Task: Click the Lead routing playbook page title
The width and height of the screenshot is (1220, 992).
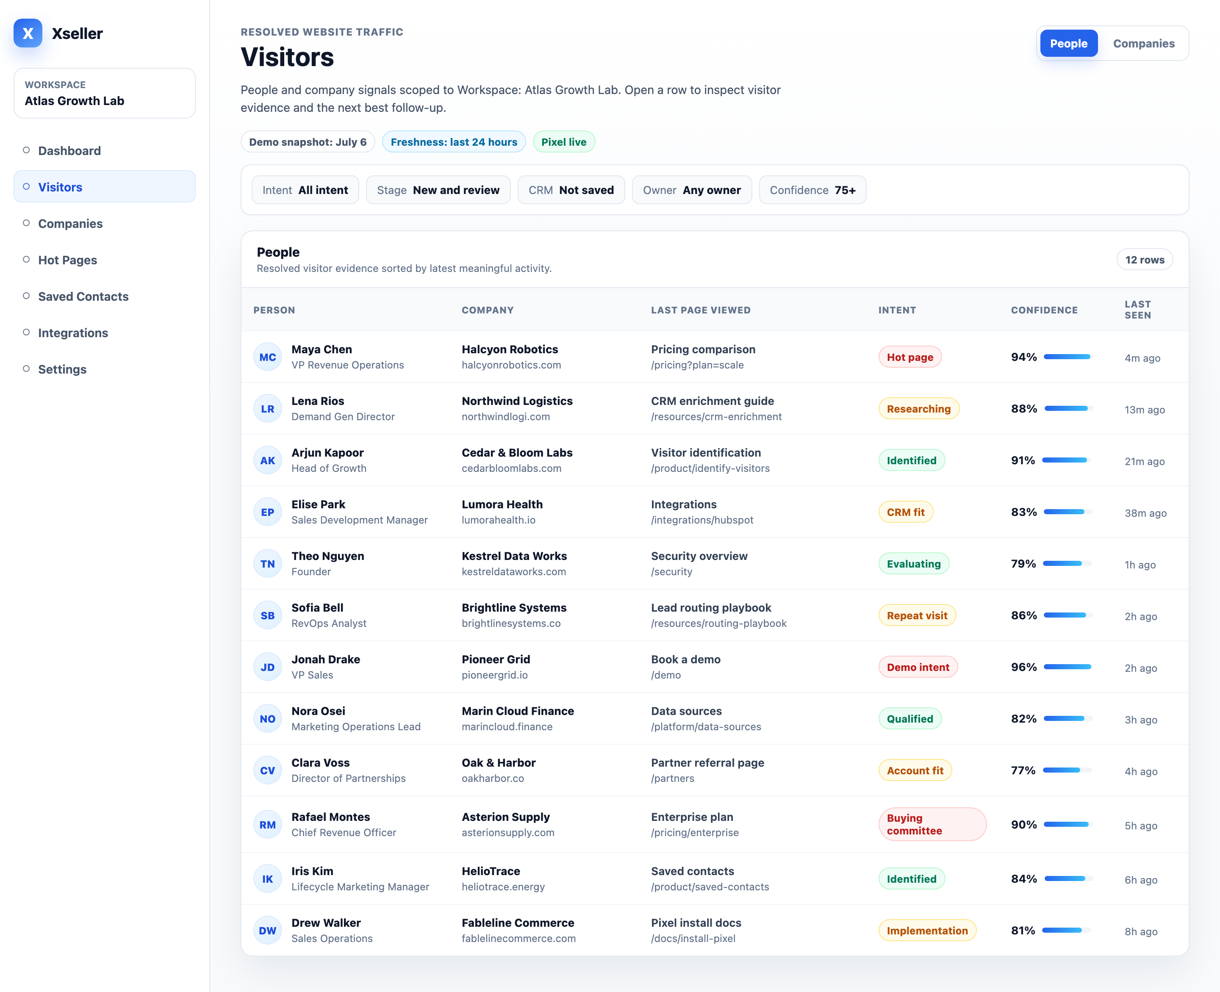Action: pyautogui.click(x=711, y=607)
